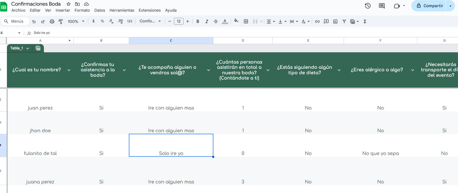Open the ¿Cual es tu nombre? column filter
This screenshot has height=193, width=458.
pyautogui.click(x=69, y=70)
